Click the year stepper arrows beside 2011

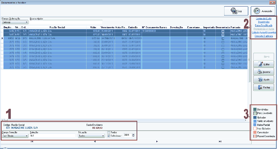point(133,135)
